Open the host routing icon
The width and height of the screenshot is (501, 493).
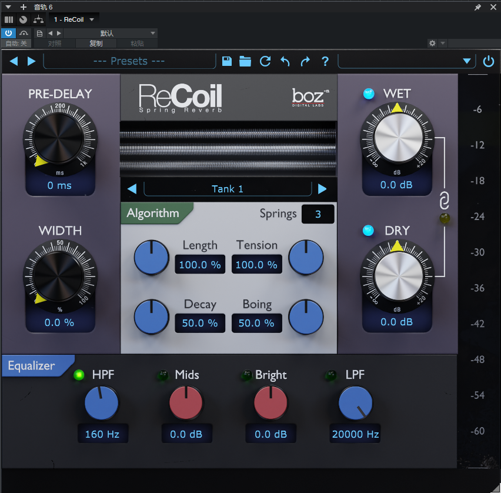click(38, 19)
